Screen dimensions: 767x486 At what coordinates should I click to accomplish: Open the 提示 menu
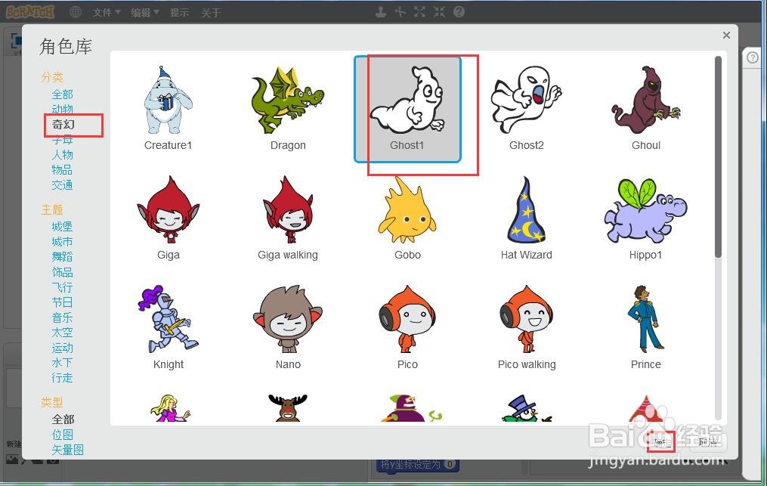pos(180,12)
